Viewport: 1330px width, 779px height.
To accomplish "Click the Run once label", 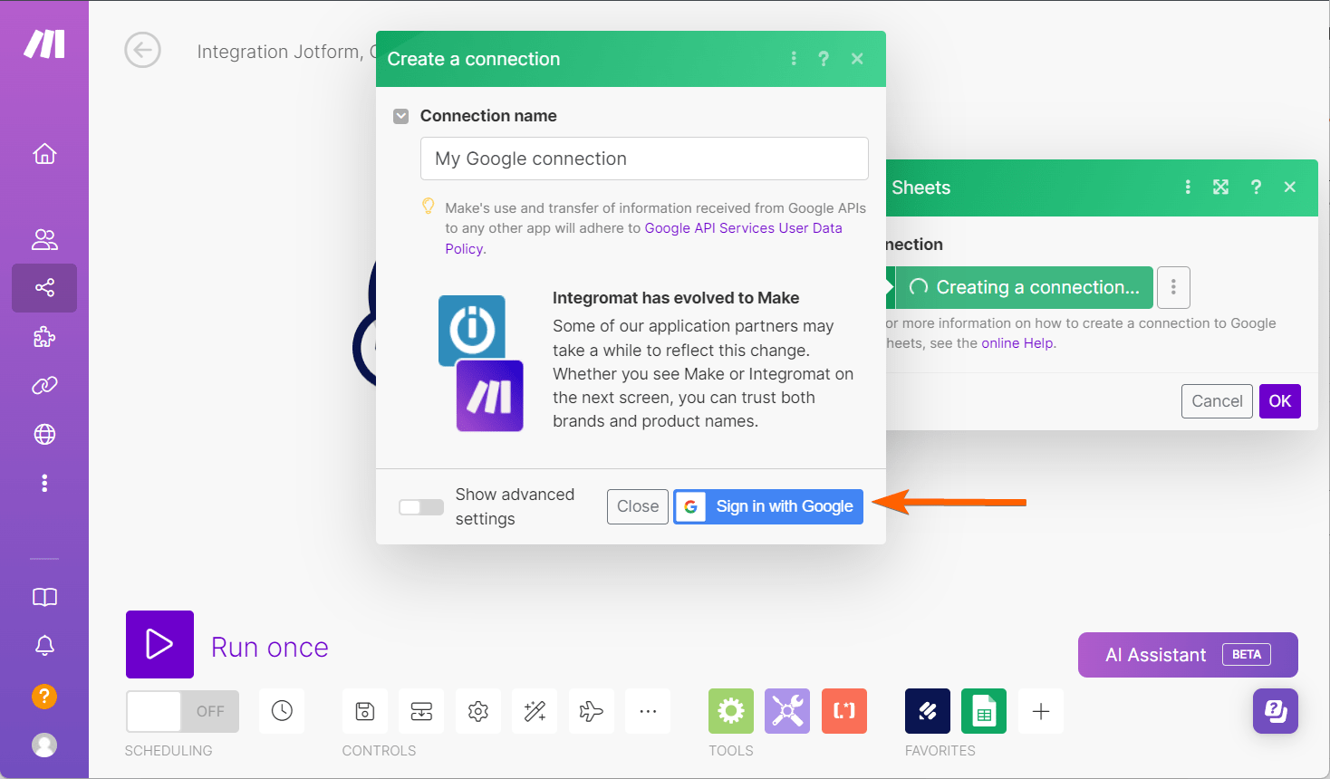I will (x=270, y=648).
